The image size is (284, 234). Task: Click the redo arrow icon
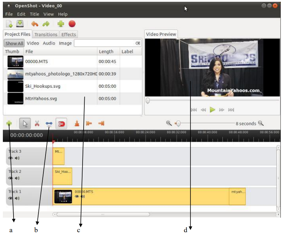coord(46,24)
